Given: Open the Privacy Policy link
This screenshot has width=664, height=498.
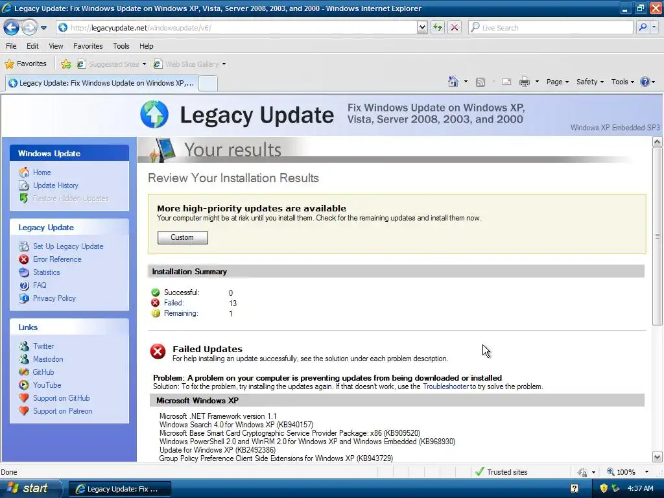Looking at the screenshot, I should pos(54,298).
